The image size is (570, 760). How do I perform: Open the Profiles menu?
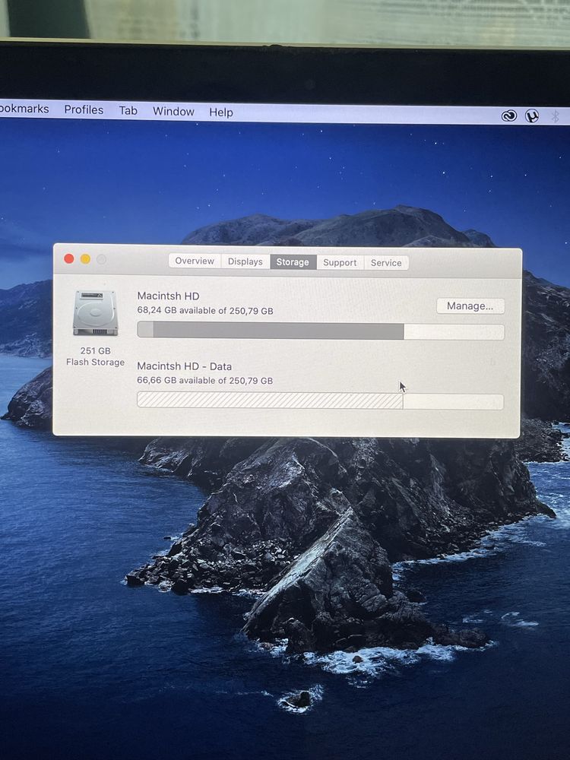point(84,110)
